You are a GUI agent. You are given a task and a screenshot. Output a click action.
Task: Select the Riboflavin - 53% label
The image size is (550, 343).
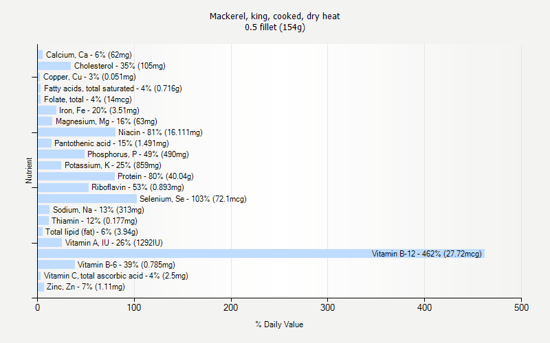(x=137, y=187)
